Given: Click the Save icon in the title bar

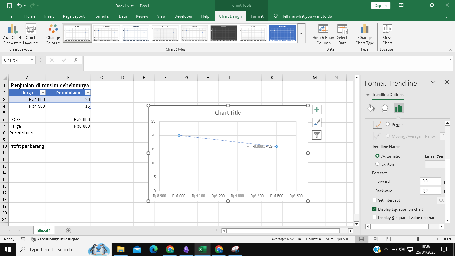Looking at the screenshot, I should pyautogui.click(x=9, y=5).
